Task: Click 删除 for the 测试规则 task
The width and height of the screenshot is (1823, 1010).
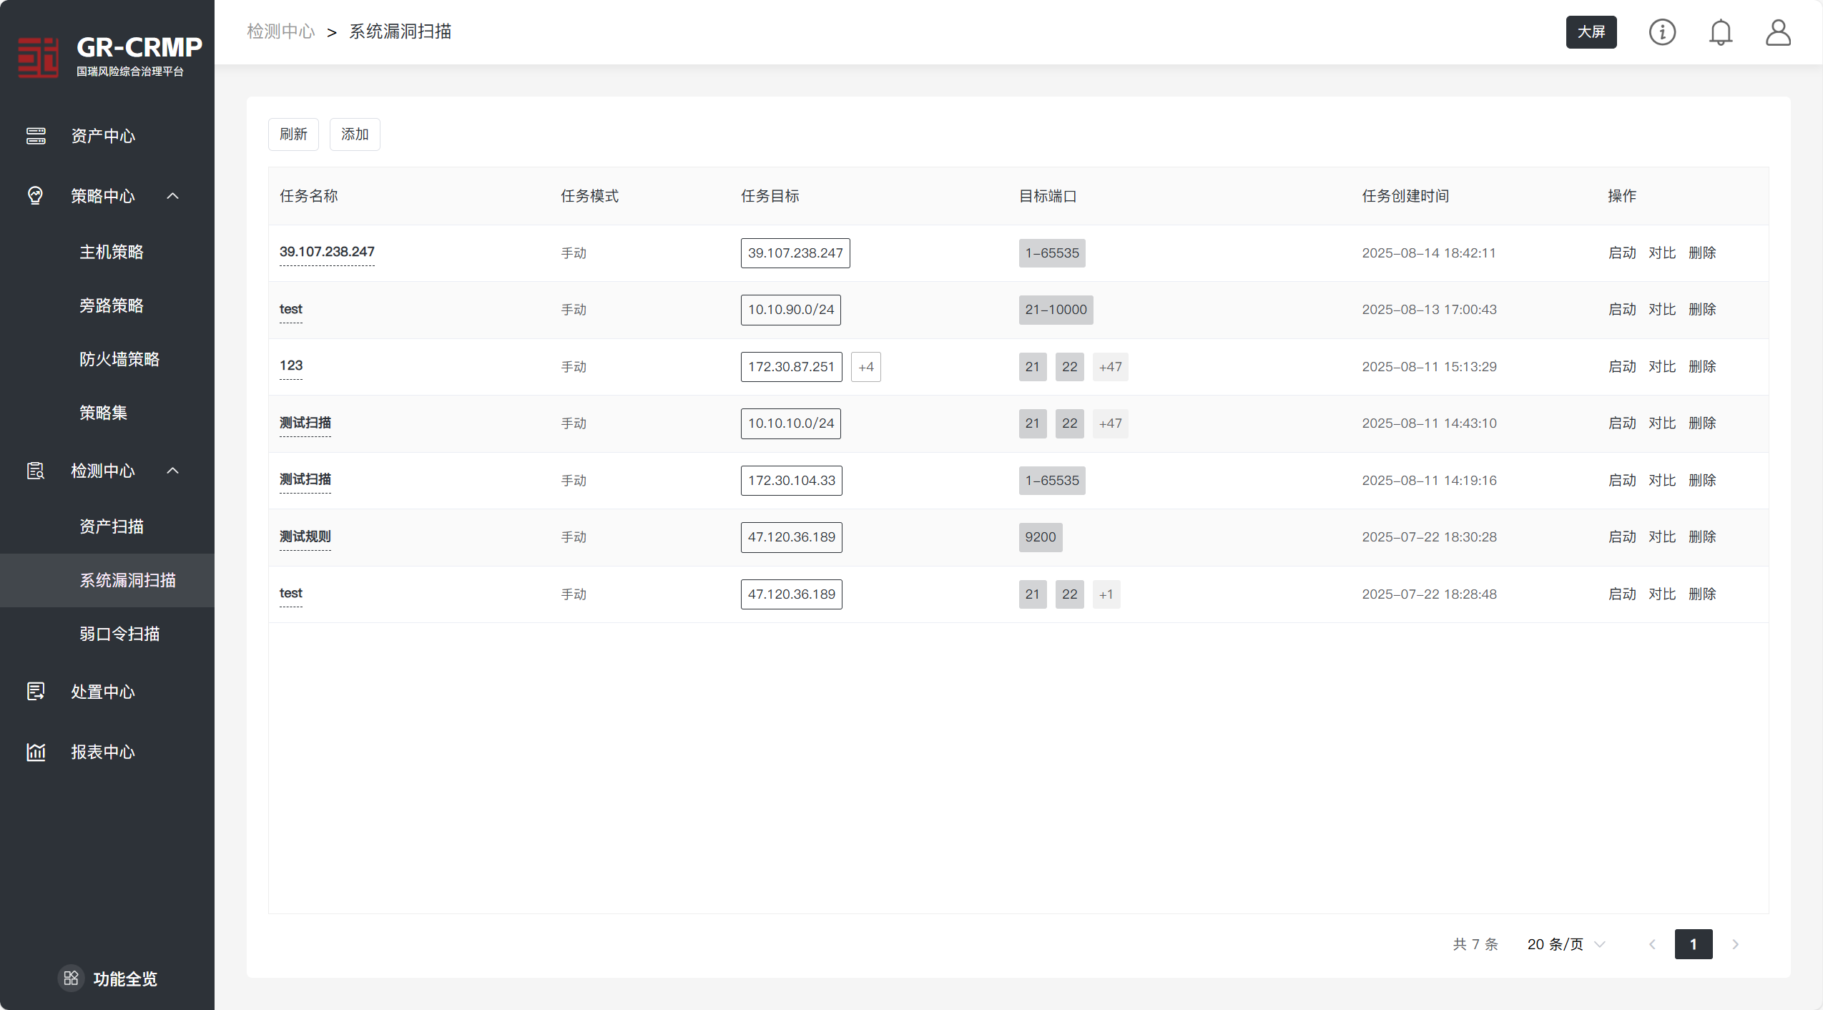Action: pos(1701,536)
